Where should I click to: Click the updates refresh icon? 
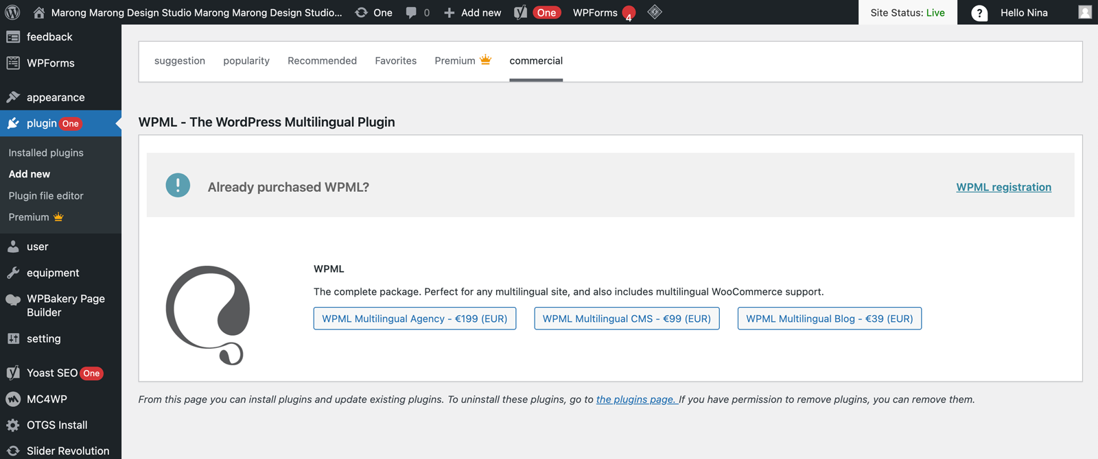tap(361, 12)
